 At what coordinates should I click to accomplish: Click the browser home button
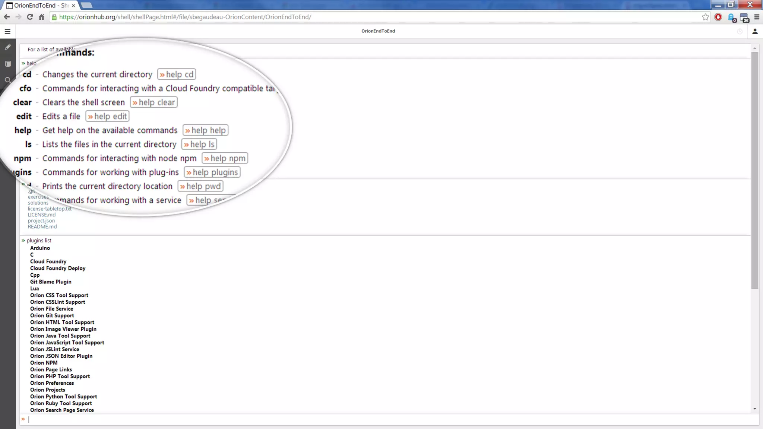click(41, 17)
